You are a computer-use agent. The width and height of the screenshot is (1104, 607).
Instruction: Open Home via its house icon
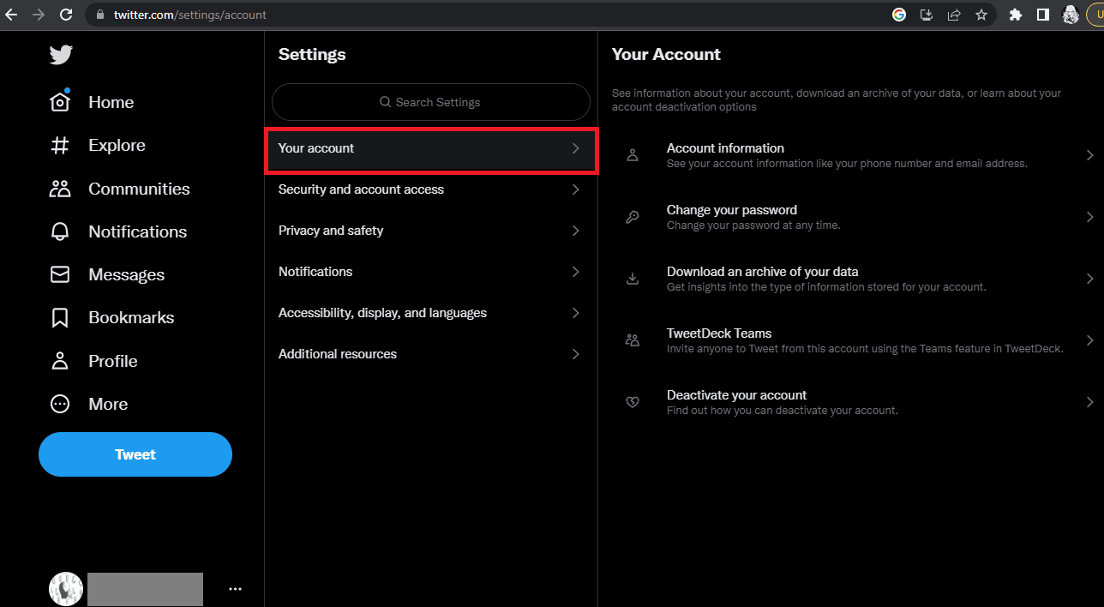point(60,102)
